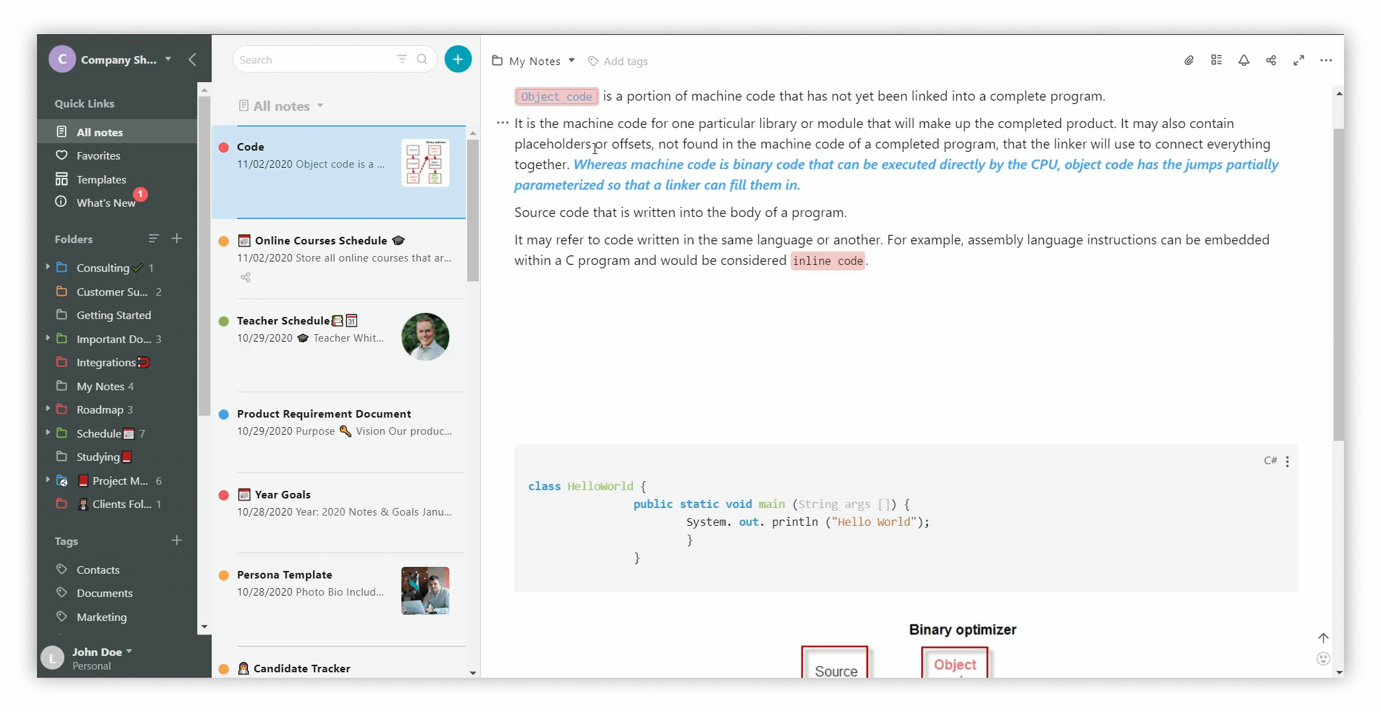Viewport: 1381px width, 712px height.
Task: Click the Add tags icon
Action: point(593,61)
